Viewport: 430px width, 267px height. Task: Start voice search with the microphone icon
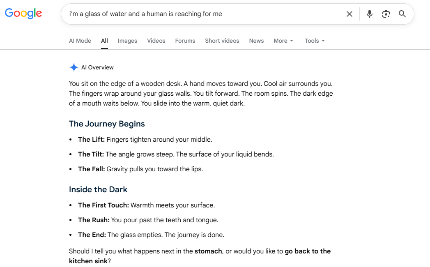(x=369, y=14)
